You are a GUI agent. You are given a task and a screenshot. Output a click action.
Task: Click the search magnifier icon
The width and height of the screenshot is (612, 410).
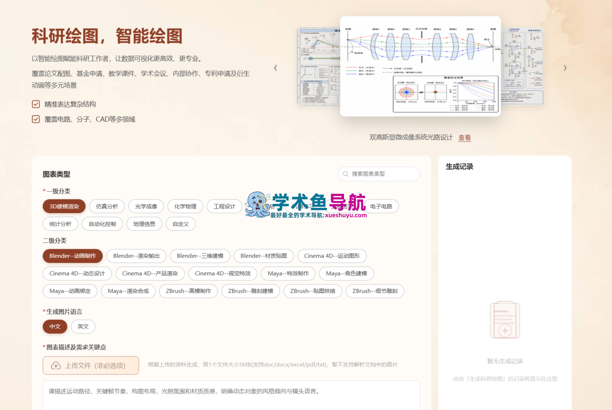(x=346, y=174)
